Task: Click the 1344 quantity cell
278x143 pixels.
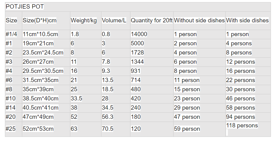Action: pos(137,62)
